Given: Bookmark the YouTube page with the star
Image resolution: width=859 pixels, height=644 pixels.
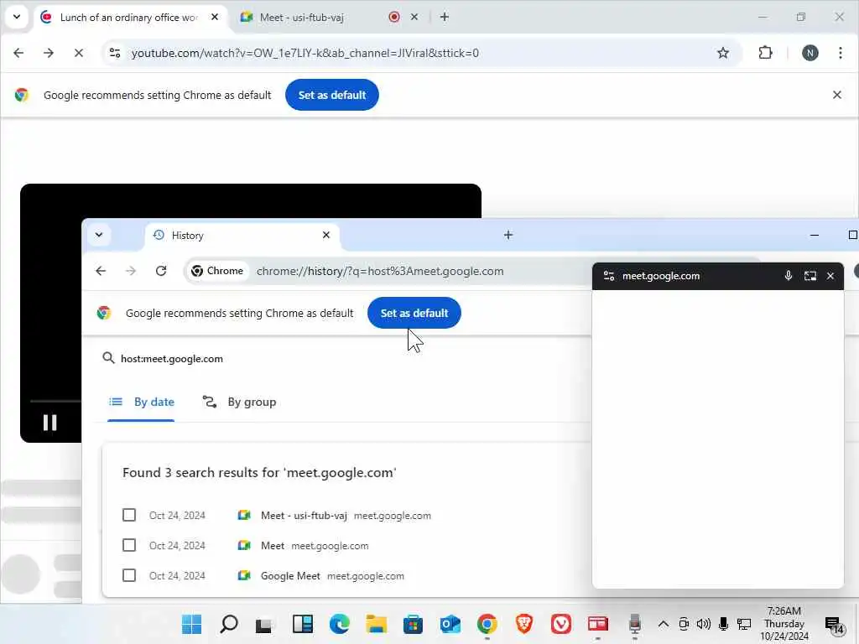Looking at the screenshot, I should [x=723, y=53].
